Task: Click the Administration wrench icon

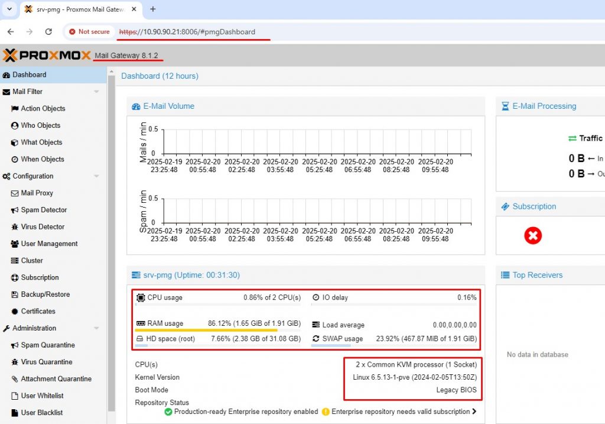Action: click(6, 328)
